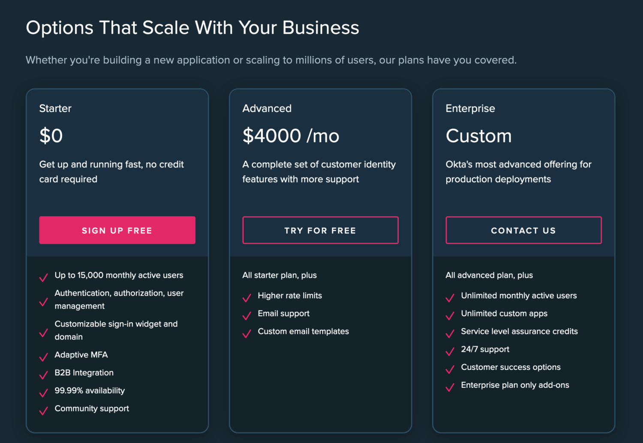Click checkmark beside 99.99% availability

tap(43, 392)
